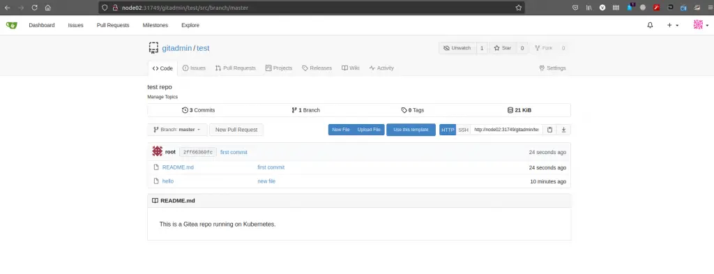View the 1 Branch list
This screenshot has height=274, width=714.
(x=305, y=110)
